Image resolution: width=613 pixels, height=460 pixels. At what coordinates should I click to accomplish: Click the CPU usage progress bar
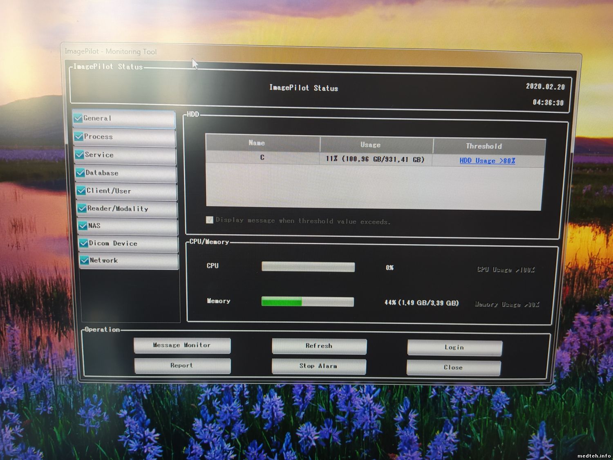(x=308, y=267)
